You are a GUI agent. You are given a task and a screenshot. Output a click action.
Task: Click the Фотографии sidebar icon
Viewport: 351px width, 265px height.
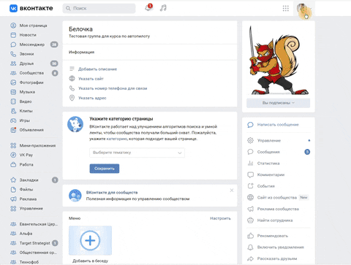pos(13,82)
